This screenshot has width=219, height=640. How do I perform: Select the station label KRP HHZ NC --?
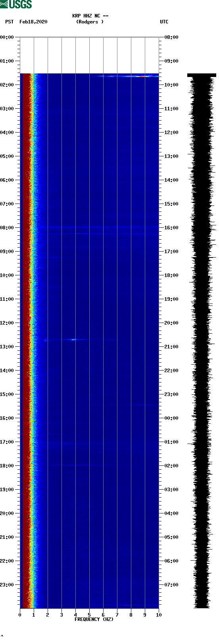90,16
